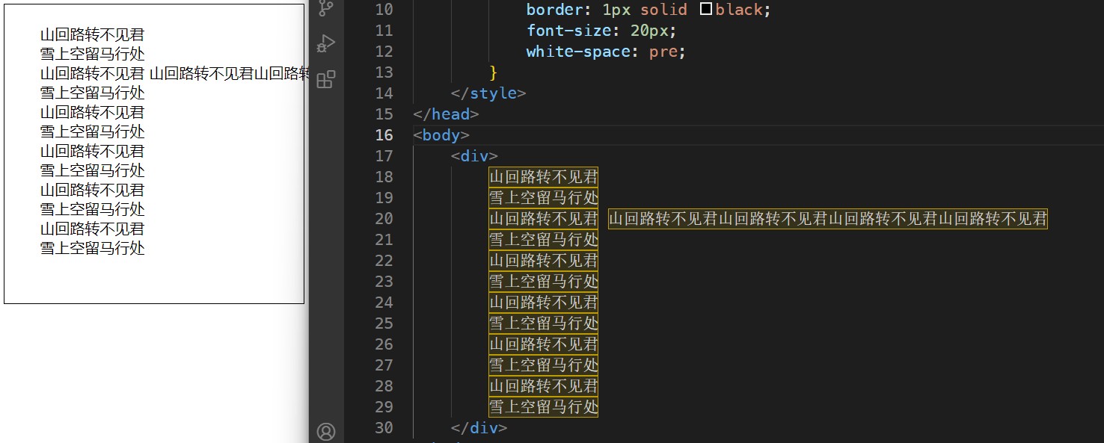The image size is (1104, 443).
Task: Click line number 20 in the gutter
Action: pos(384,219)
